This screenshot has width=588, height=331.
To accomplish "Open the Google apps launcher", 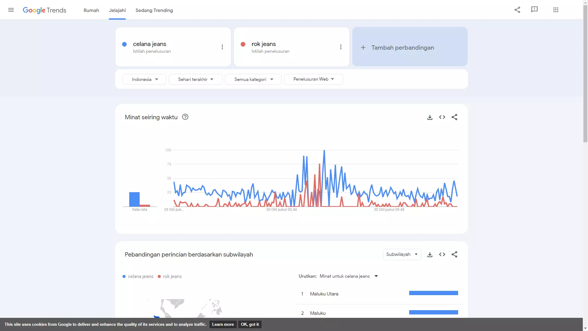I will [x=556, y=10].
